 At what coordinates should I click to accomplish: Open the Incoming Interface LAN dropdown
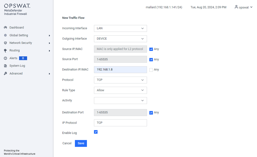coord(121,28)
